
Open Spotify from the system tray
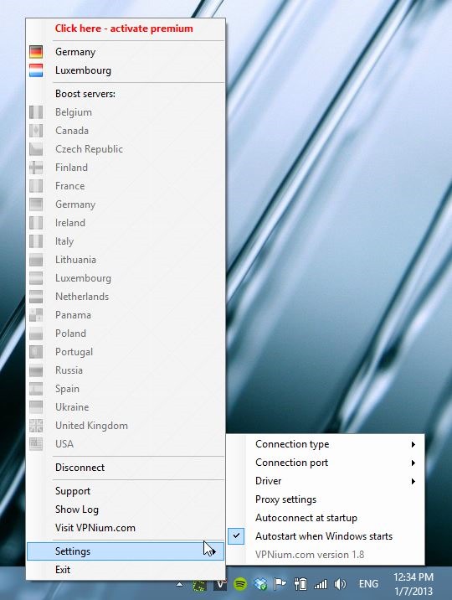[x=240, y=584]
